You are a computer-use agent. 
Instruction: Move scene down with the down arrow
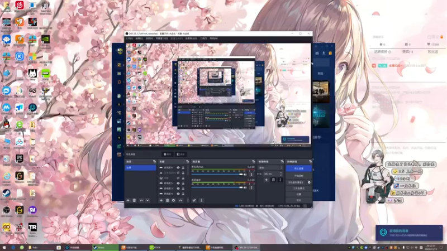(148, 200)
